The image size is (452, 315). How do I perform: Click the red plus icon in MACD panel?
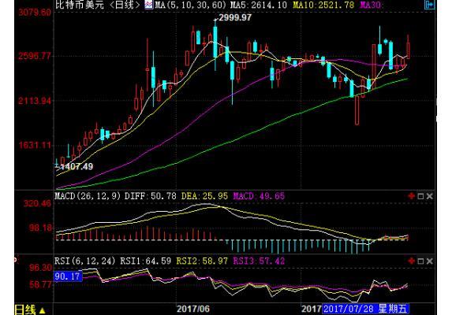[x=411, y=196]
